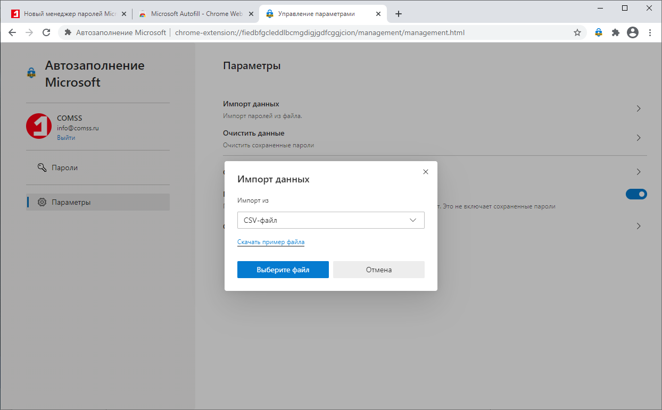Open the Очистить данные settings entry
The image size is (662, 410).
[x=435, y=138]
